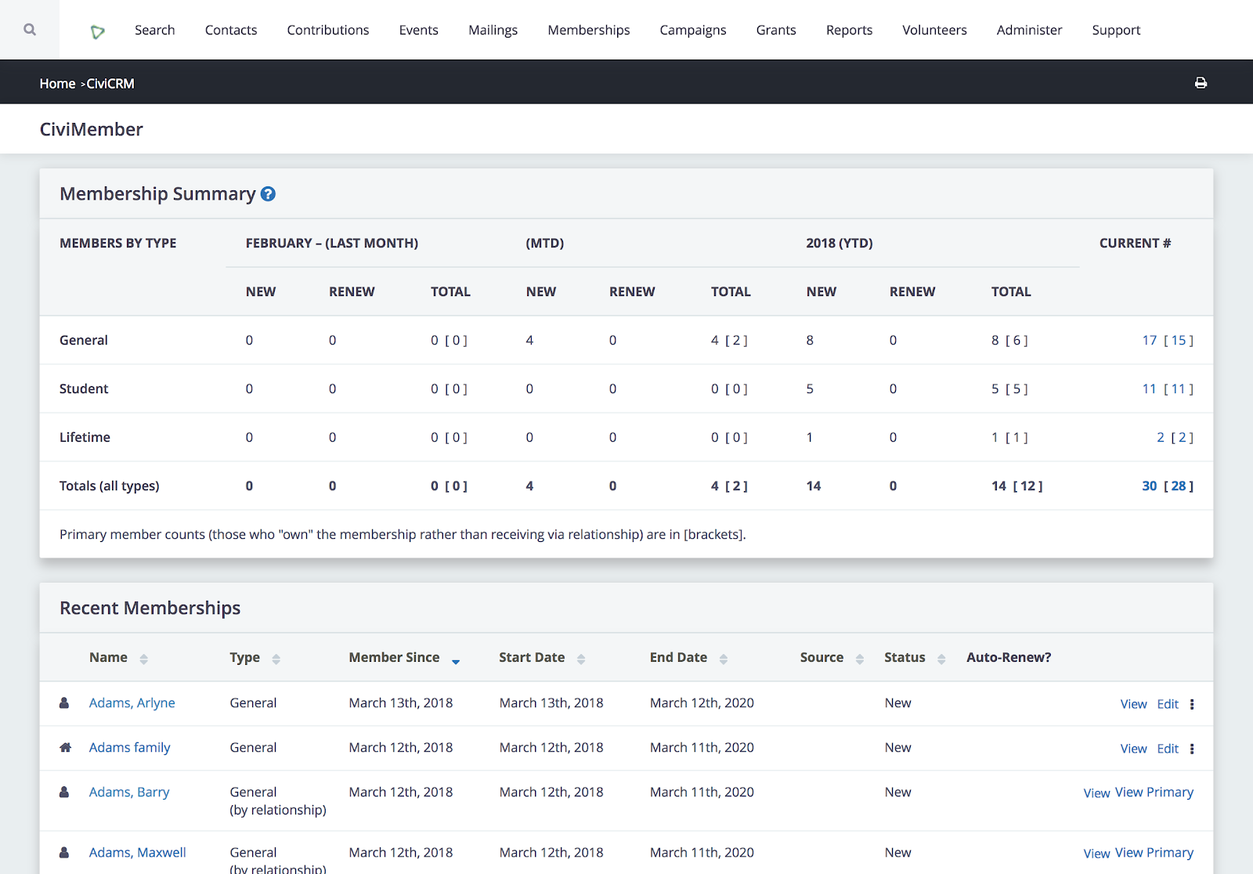Open Lifetime YTD total 1 link

[x=995, y=438]
